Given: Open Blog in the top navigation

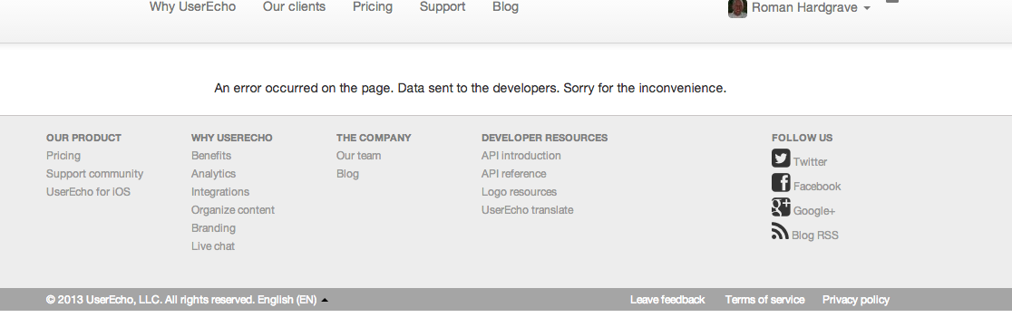Looking at the screenshot, I should coord(505,7).
